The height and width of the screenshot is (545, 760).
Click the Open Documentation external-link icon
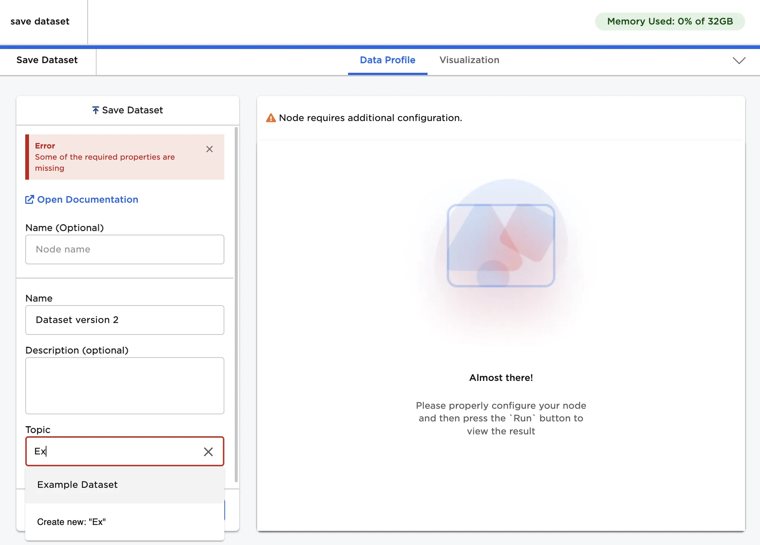click(x=29, y=200)
